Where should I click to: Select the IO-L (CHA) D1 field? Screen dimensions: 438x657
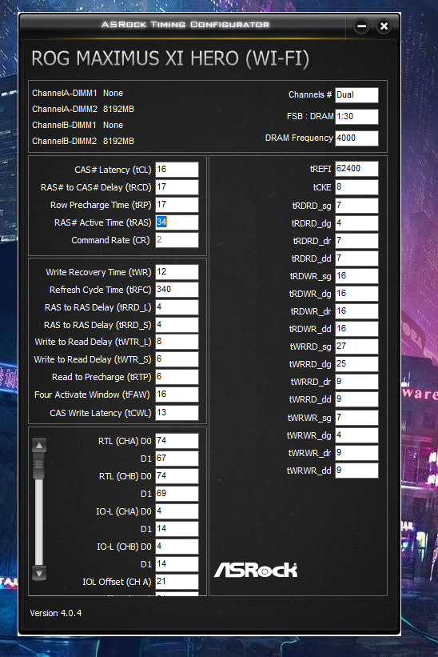[177, 529]
